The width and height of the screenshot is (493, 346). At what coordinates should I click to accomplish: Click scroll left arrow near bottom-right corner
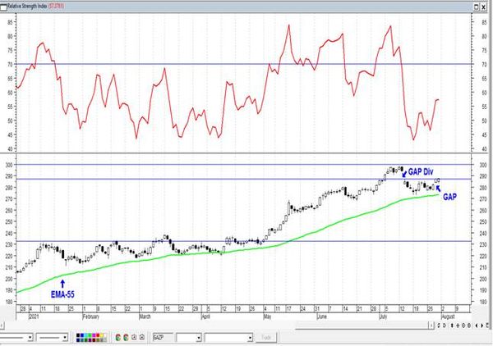click(x=477, y=326)
